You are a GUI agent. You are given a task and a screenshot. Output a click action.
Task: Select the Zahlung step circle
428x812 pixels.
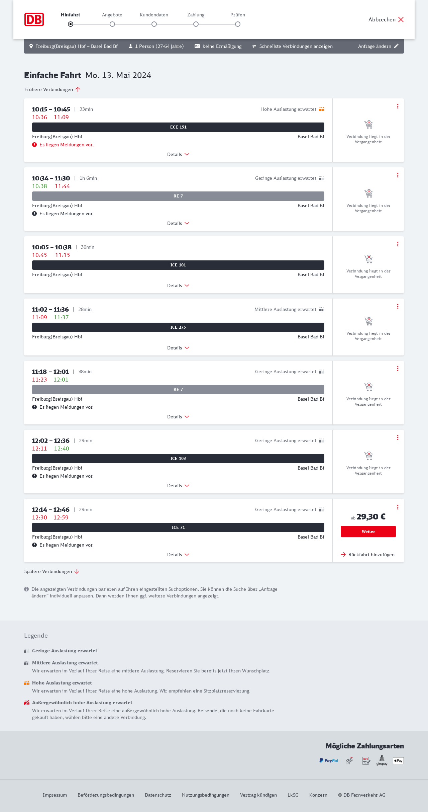[196, 24]
